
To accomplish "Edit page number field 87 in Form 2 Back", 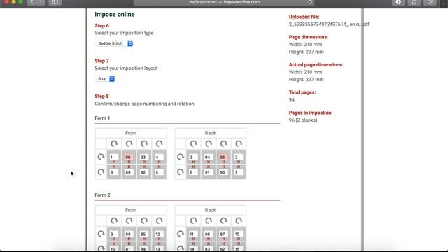I will click(223, 234).
